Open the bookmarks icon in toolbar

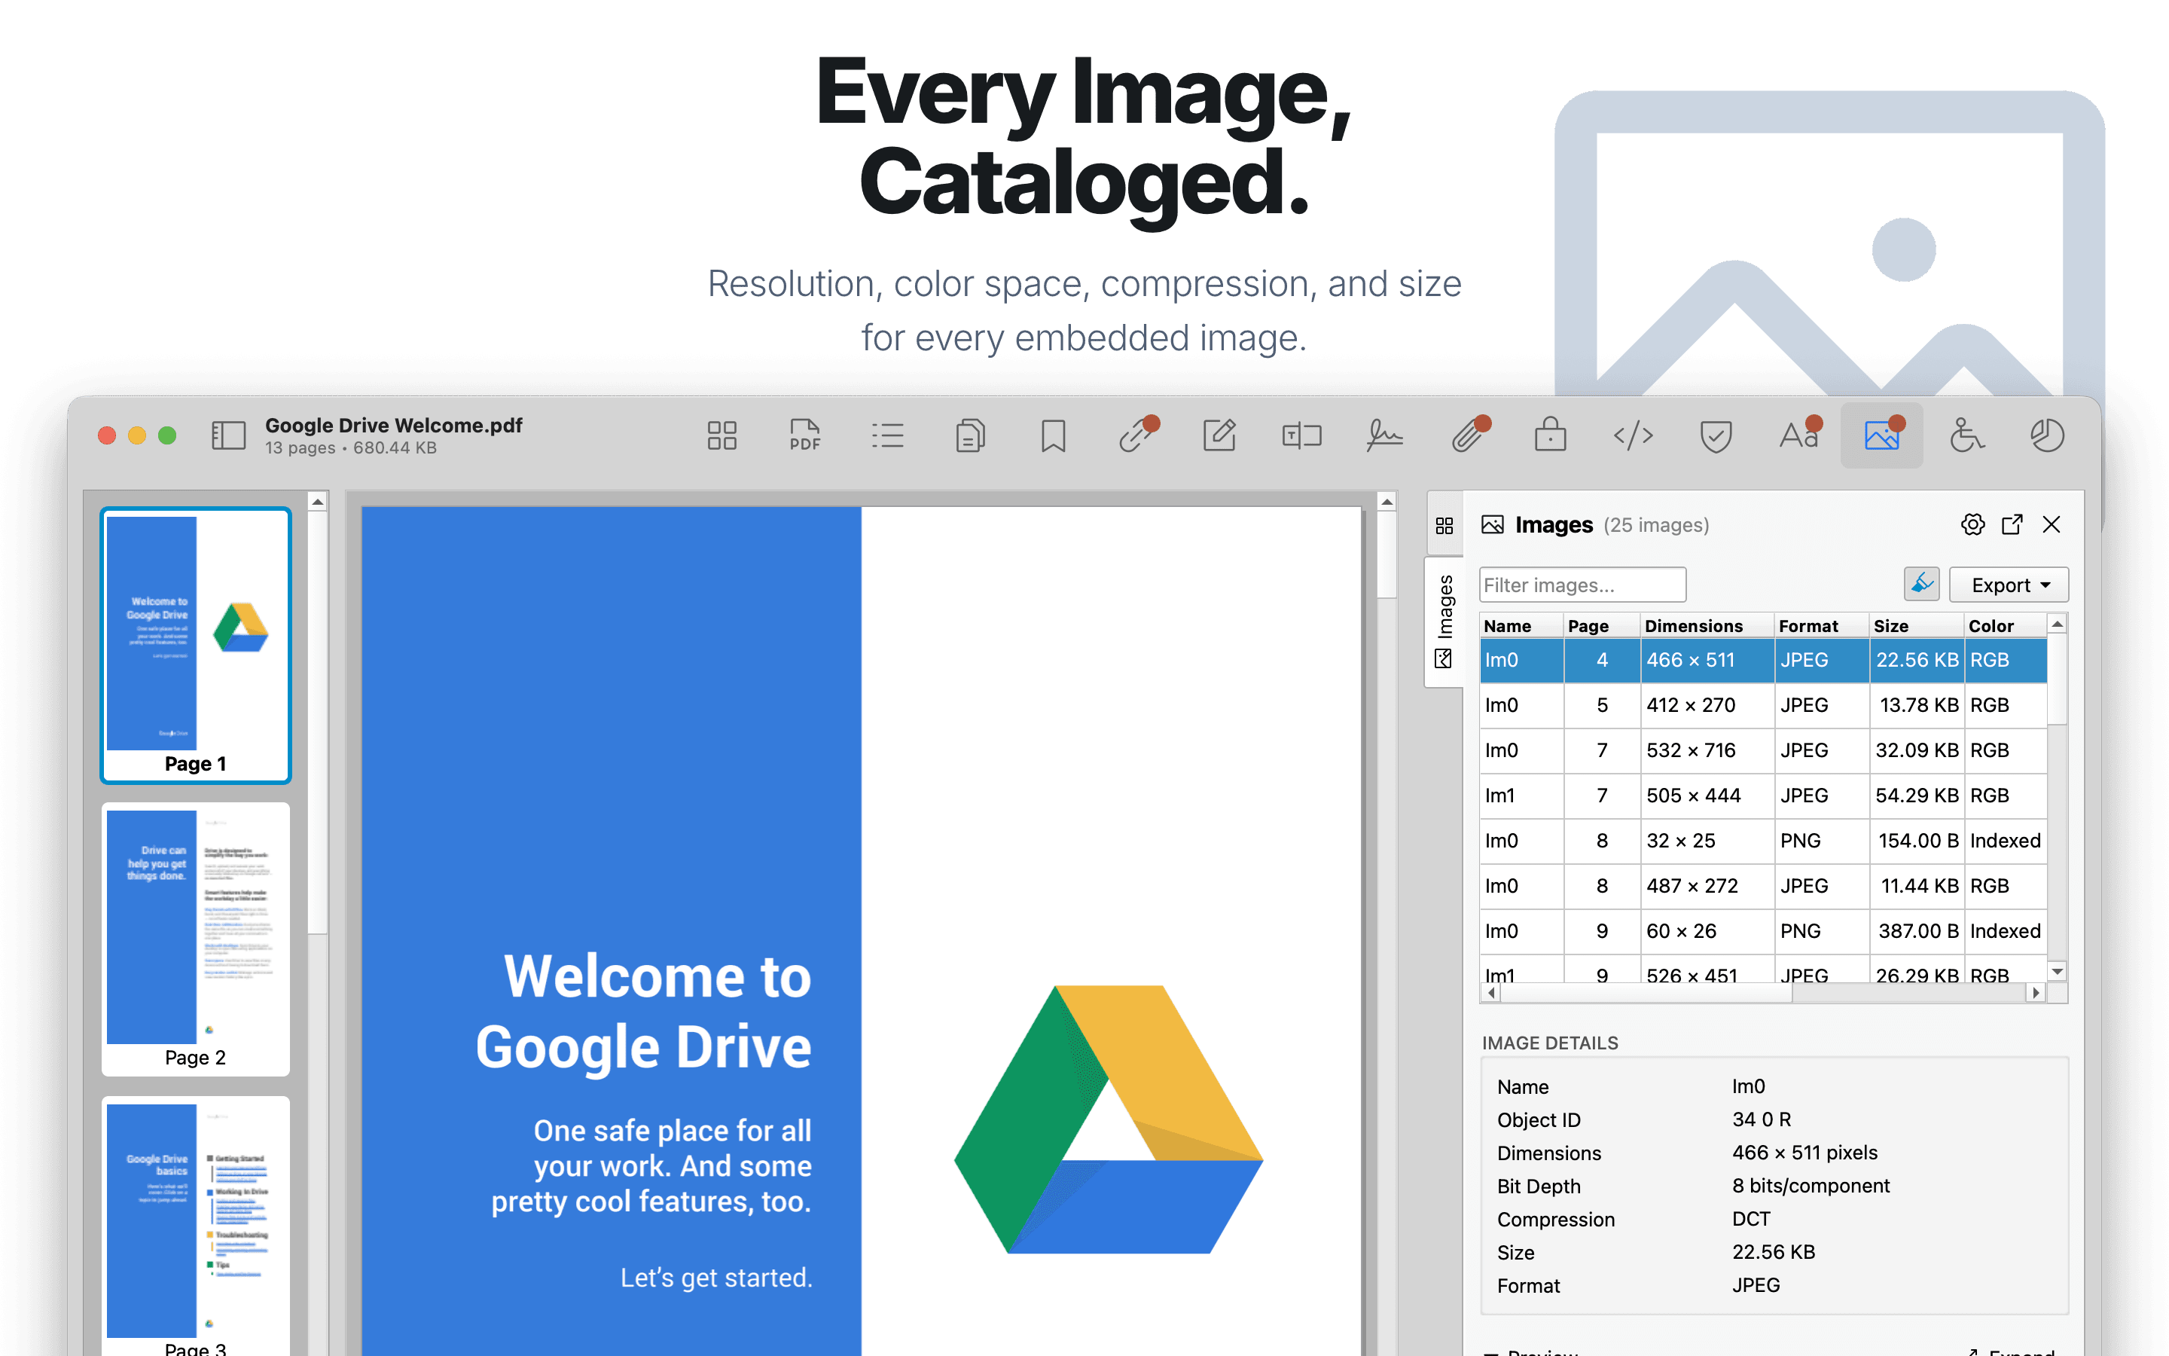click(x=1053, y=436)
